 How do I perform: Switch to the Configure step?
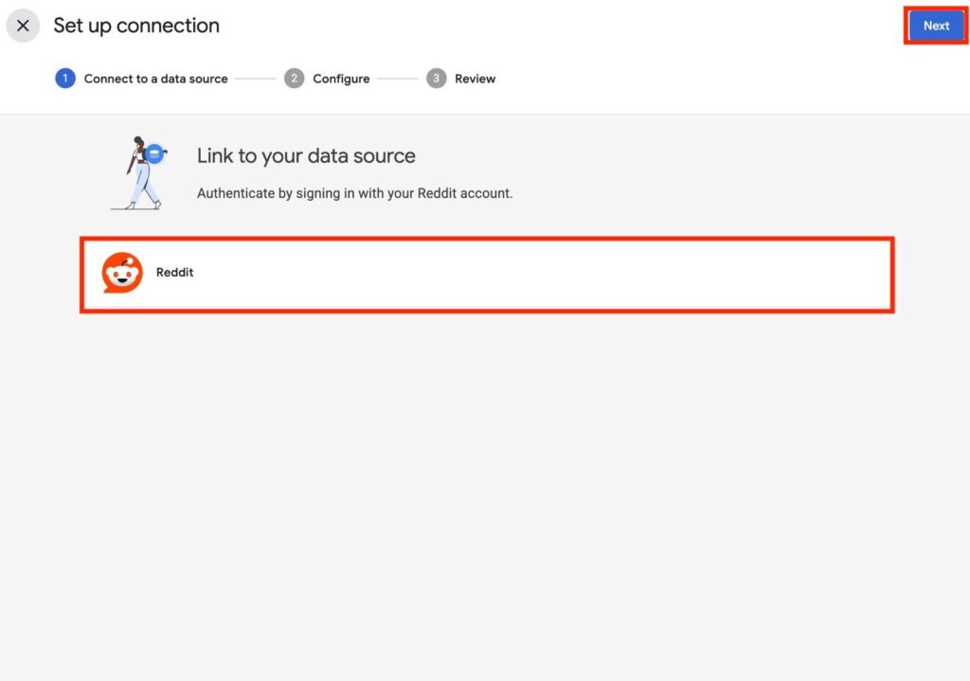341,79
